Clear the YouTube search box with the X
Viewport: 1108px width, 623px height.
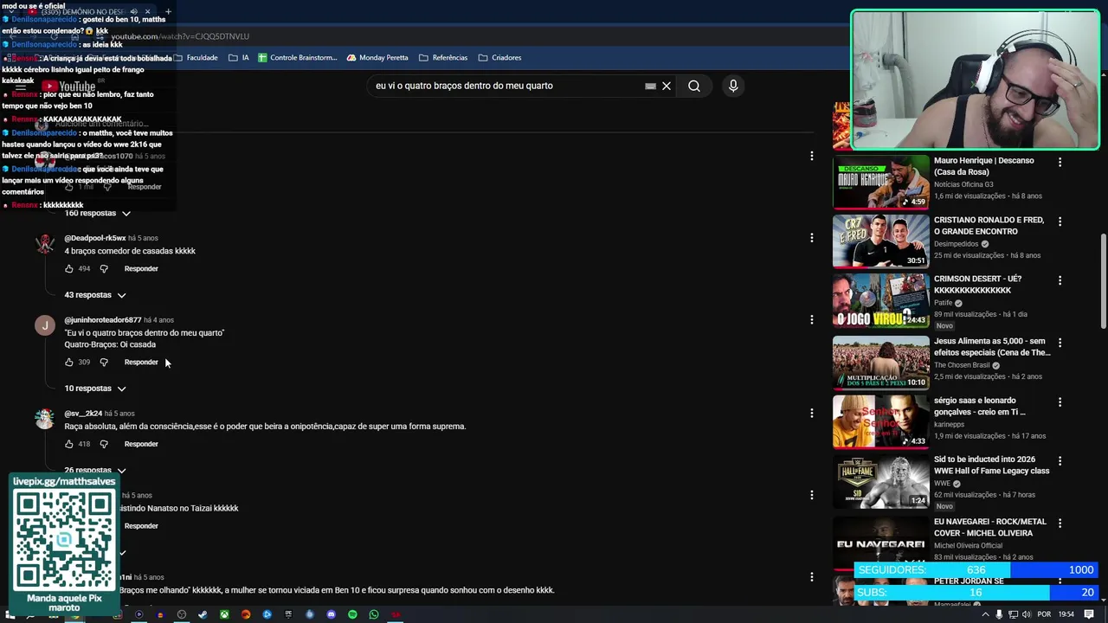point(667,86)
